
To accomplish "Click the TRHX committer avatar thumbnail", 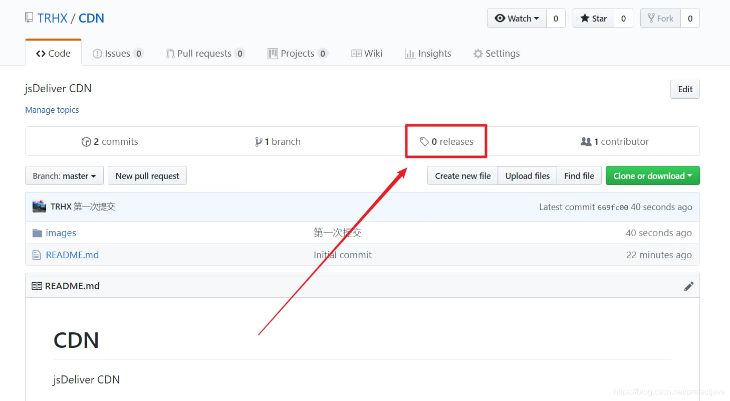I will pos(39,207).
